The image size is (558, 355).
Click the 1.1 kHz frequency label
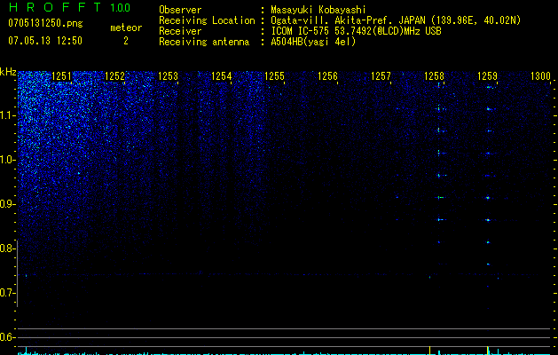[x=8, y=115]
